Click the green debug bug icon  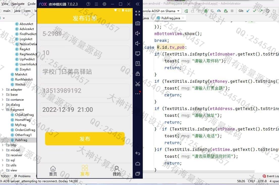[x=206, y=11]
